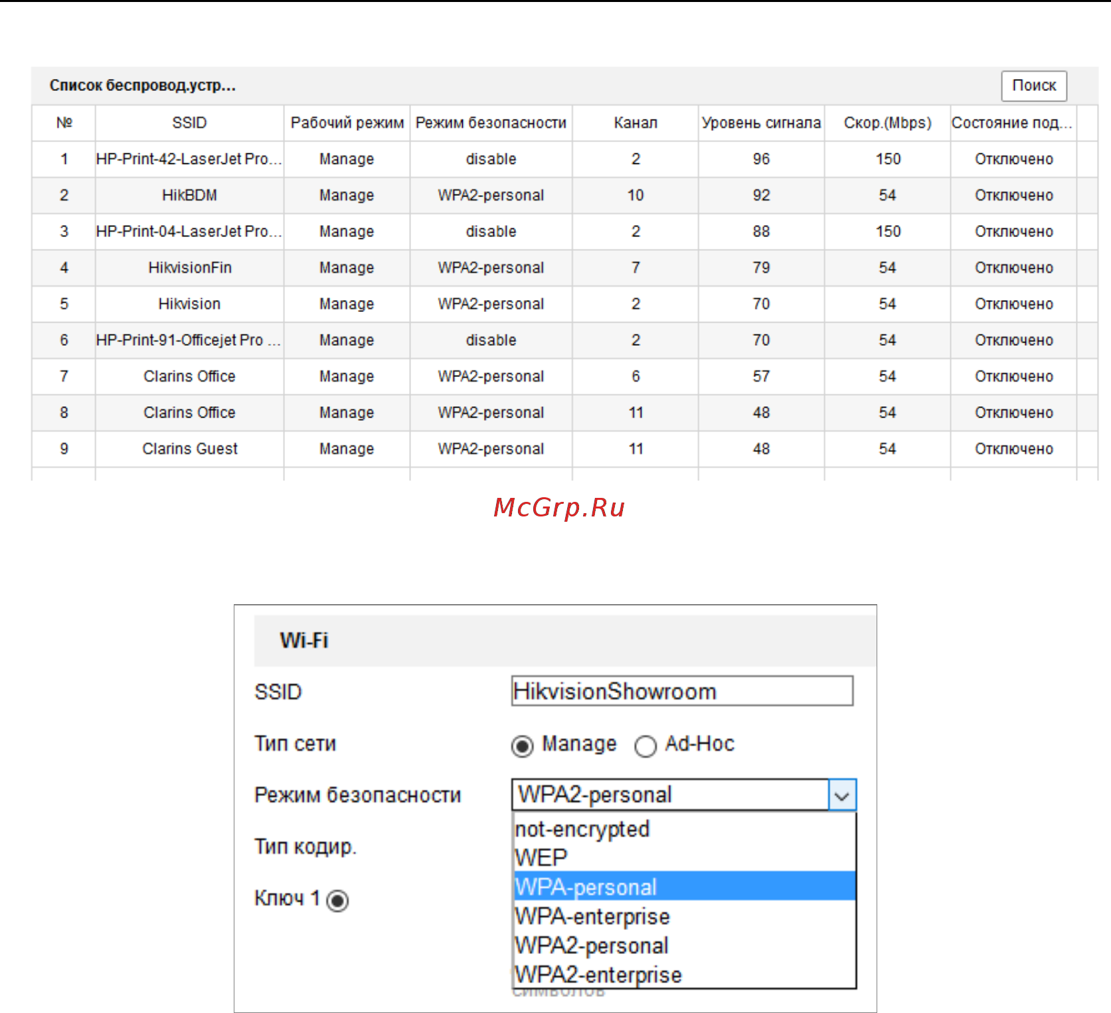Click the Рабочий режим column header
The height and width of the screenshot is (1013, 1111).
point(347,123)
